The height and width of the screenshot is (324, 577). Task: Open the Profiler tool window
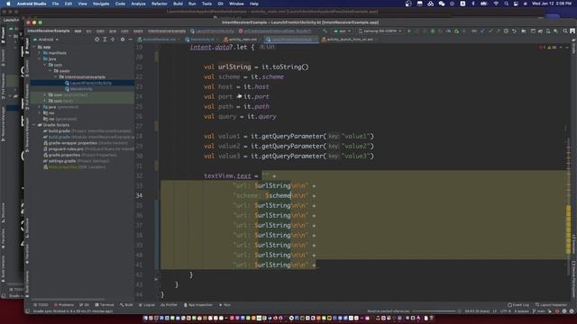[x=169, y=305]
